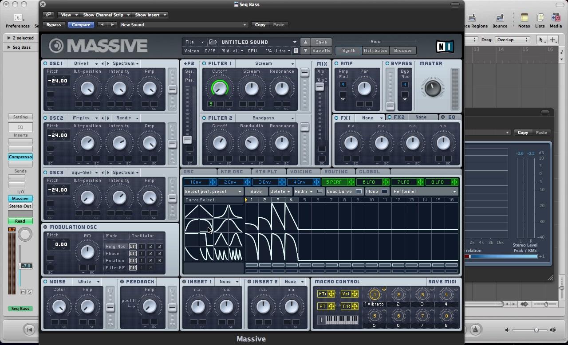This screenshot has width=568, height=345.
Task: Toggle OSC3 power button
Action: pyautogui.click(x=45, y=172)
